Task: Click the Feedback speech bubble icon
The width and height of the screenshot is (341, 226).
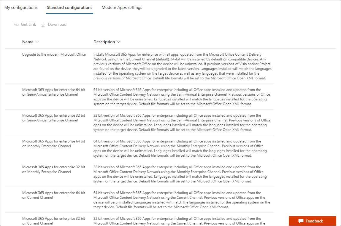Action: coord(301,221)
